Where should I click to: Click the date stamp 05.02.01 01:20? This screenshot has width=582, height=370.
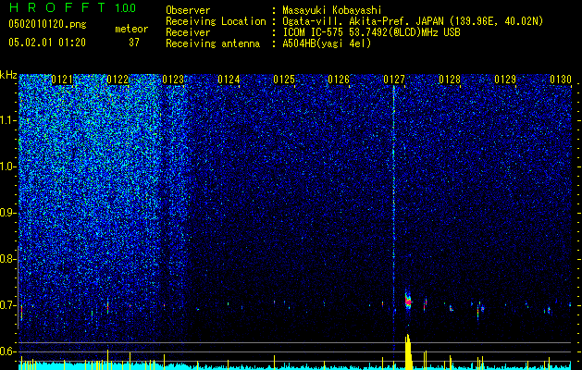tap(47, 43)
